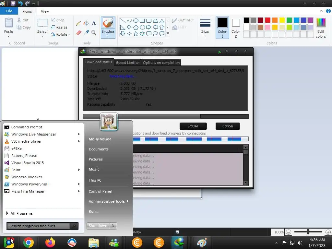Screen dimensions: 332x249
Task: Click the Paste clipboard icon
Action: pos(9,23)
